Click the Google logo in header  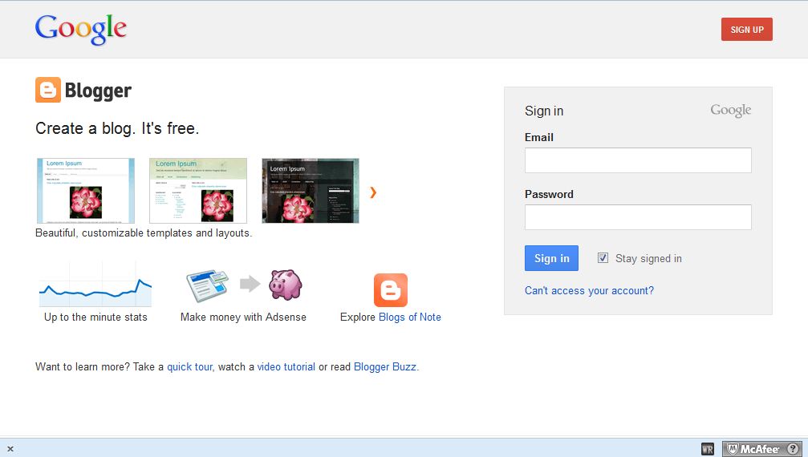click(x=81, y=30)
